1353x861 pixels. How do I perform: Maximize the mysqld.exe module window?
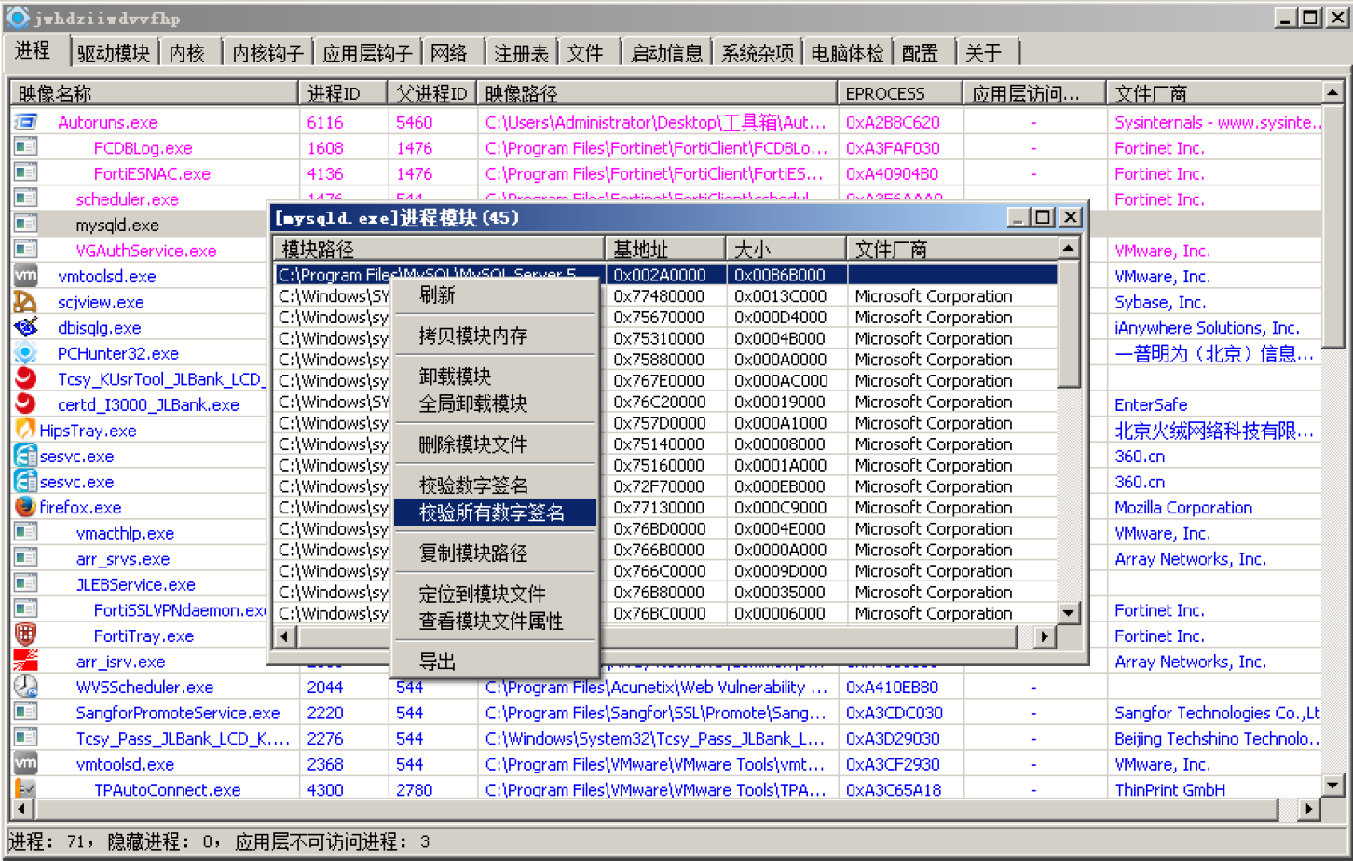(1044, 217)
